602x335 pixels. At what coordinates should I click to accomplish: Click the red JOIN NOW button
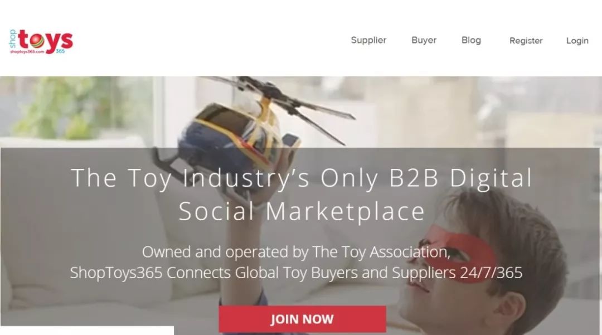302,319
